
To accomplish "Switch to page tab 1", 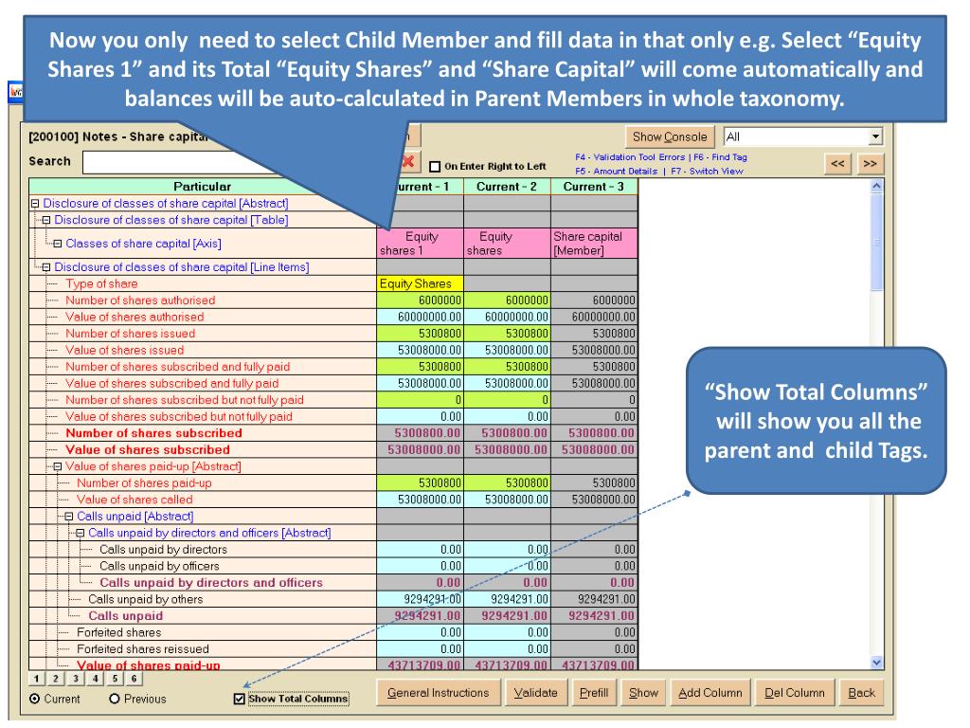I will click(x=37, y=679).
